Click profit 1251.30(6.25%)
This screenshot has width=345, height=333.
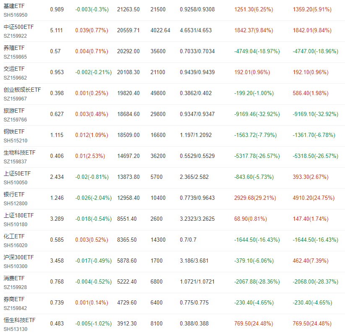pyautogui.click(x=254, y=9)
